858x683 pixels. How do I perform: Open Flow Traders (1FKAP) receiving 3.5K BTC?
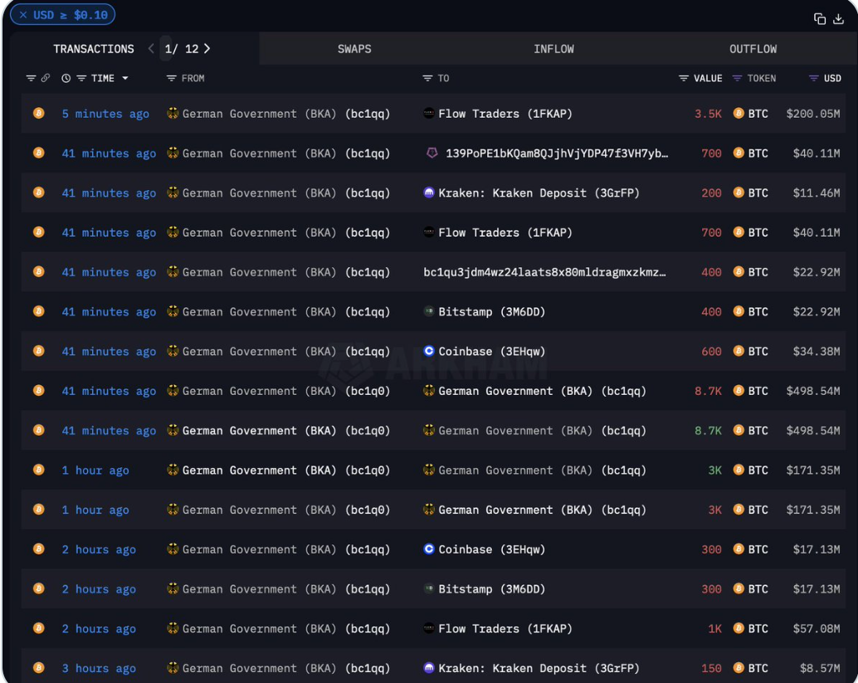coord(505,114)
